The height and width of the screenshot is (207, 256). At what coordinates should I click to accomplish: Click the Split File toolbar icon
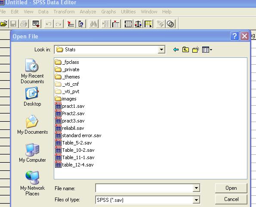(x=128, y=24)
